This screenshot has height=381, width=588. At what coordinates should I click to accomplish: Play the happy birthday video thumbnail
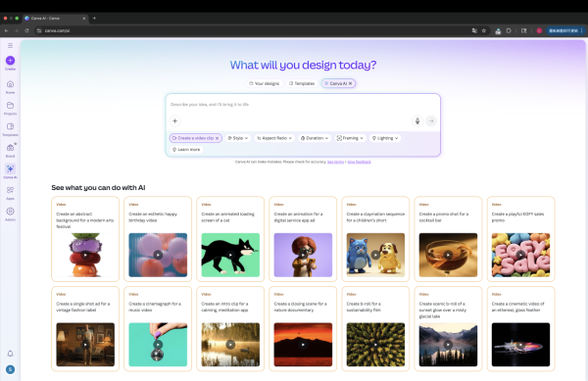tap(158, 255)
